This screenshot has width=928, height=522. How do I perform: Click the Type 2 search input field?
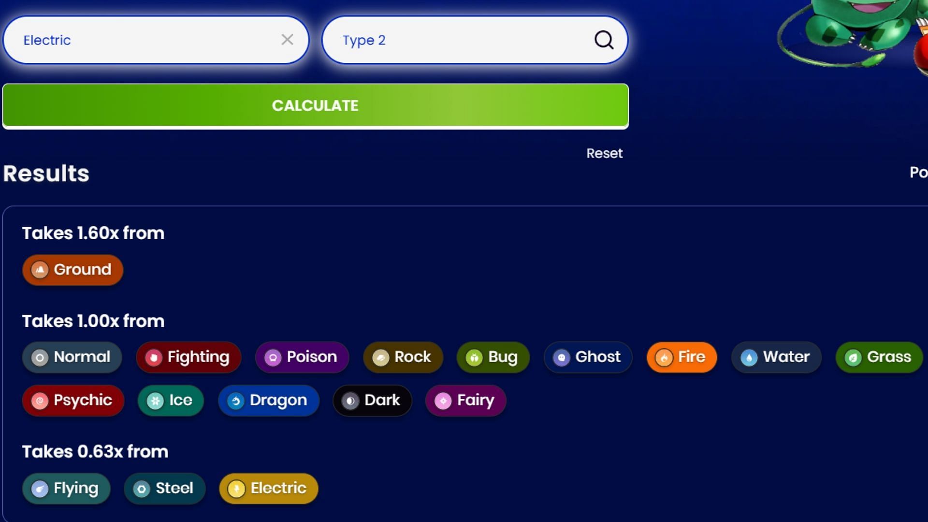tap(474, 40)
